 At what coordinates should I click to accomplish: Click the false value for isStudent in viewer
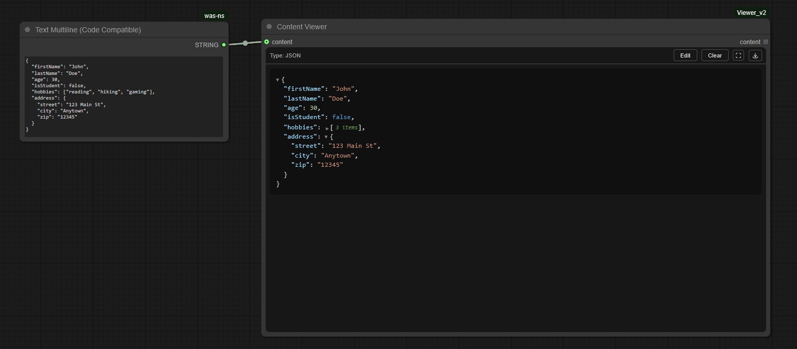click(x=341, y=117)
